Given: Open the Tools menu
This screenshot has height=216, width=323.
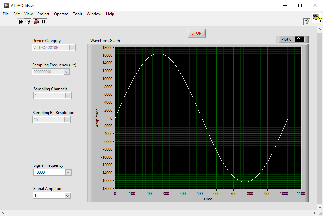Looking at the screenshot, I should pyautogui.click(x=77, y=14).
